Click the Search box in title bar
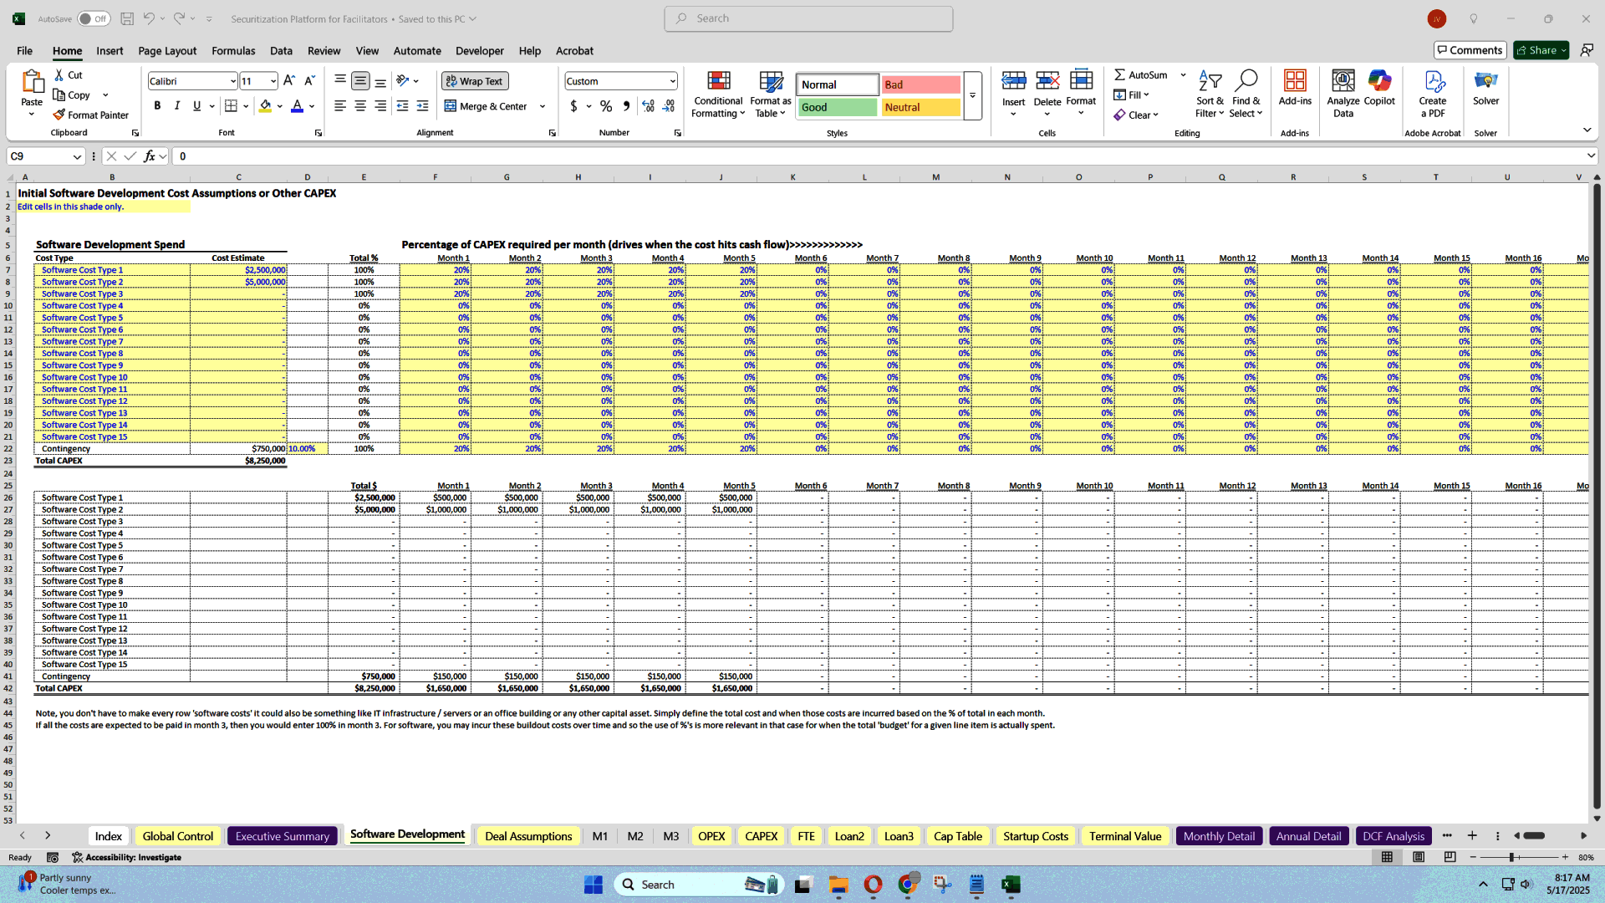The width and height of the screenshot is (1605, 903). pos(808,18)
